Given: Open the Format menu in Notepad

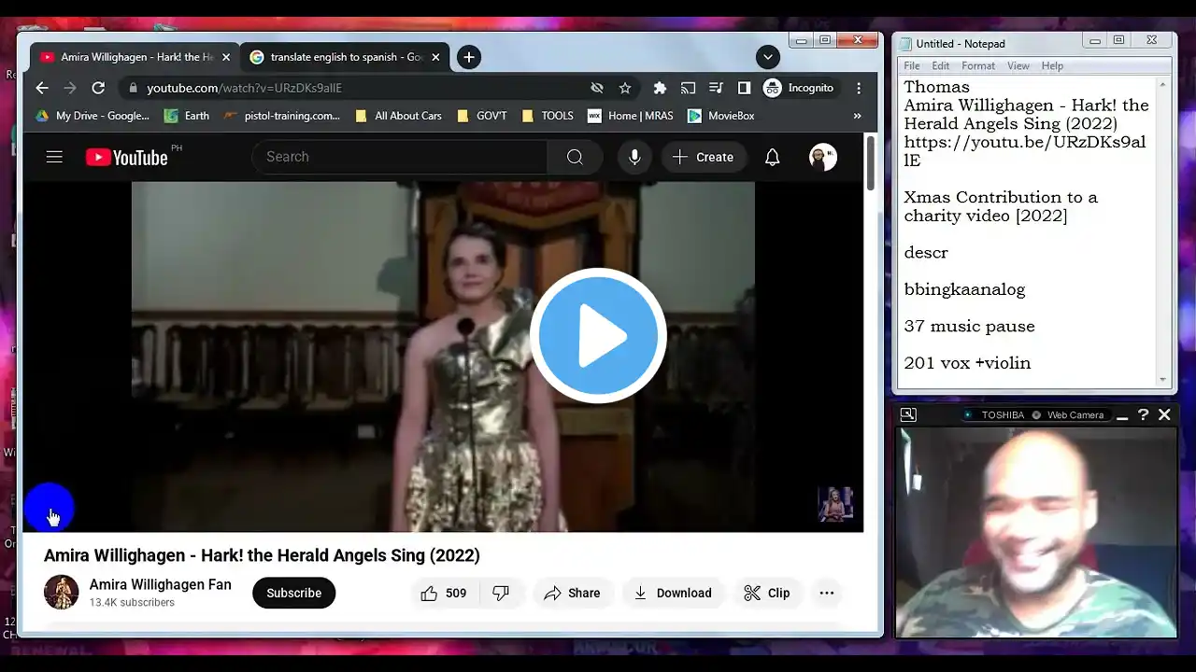Looking at the screenshot, I should (x=977, y=66).
